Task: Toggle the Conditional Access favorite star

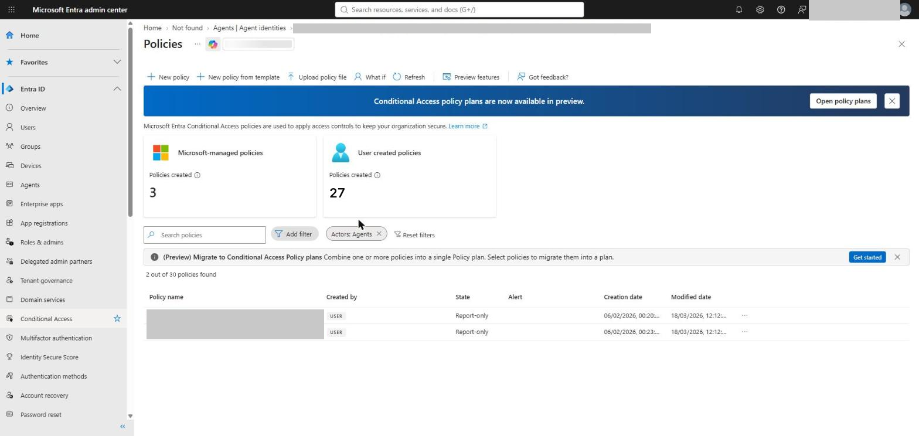Action: (x=117, y=319)
